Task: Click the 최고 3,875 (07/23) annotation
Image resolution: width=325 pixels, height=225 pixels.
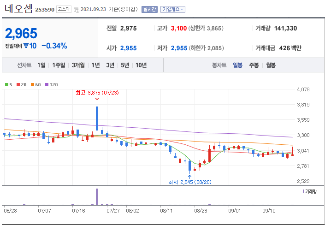Action: [x=97, y=93]
